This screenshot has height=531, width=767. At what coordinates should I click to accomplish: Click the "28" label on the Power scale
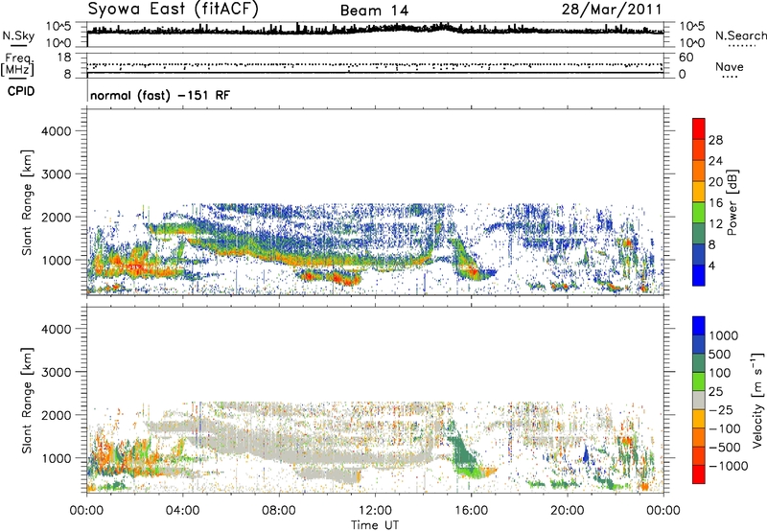[x=715, y=140]
